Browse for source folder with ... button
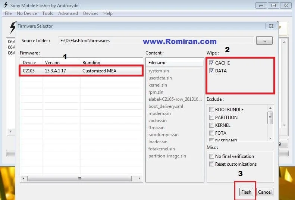The width and height of the screenshot is (295, 200). click(x=264, y=41)
